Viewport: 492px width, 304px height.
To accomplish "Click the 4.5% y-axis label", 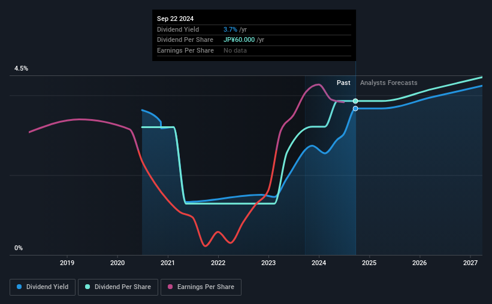I will [21, 68].
